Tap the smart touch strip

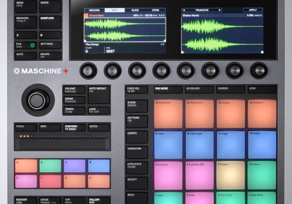click(62, 144)
